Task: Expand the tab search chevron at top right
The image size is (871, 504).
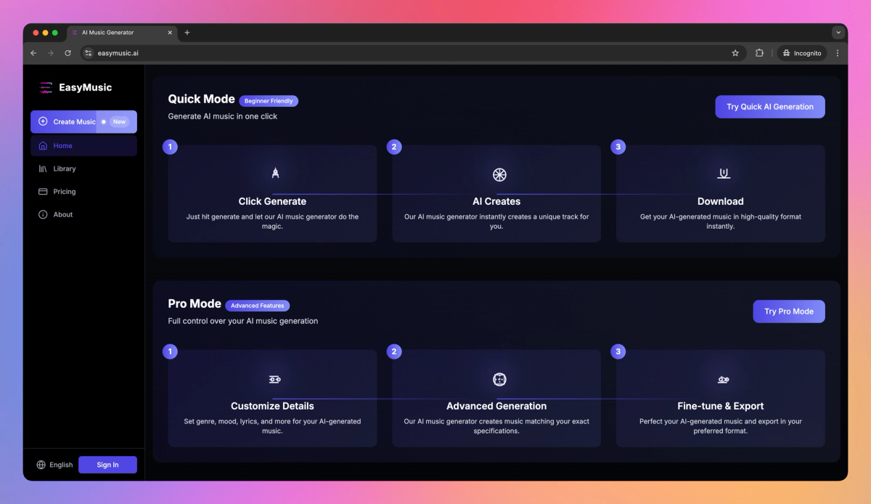Action: [x=838, y=32]
